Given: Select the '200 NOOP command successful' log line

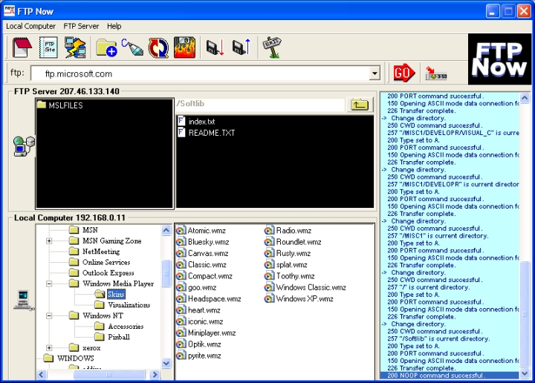Looking at the screenshot, I should 450,375.
